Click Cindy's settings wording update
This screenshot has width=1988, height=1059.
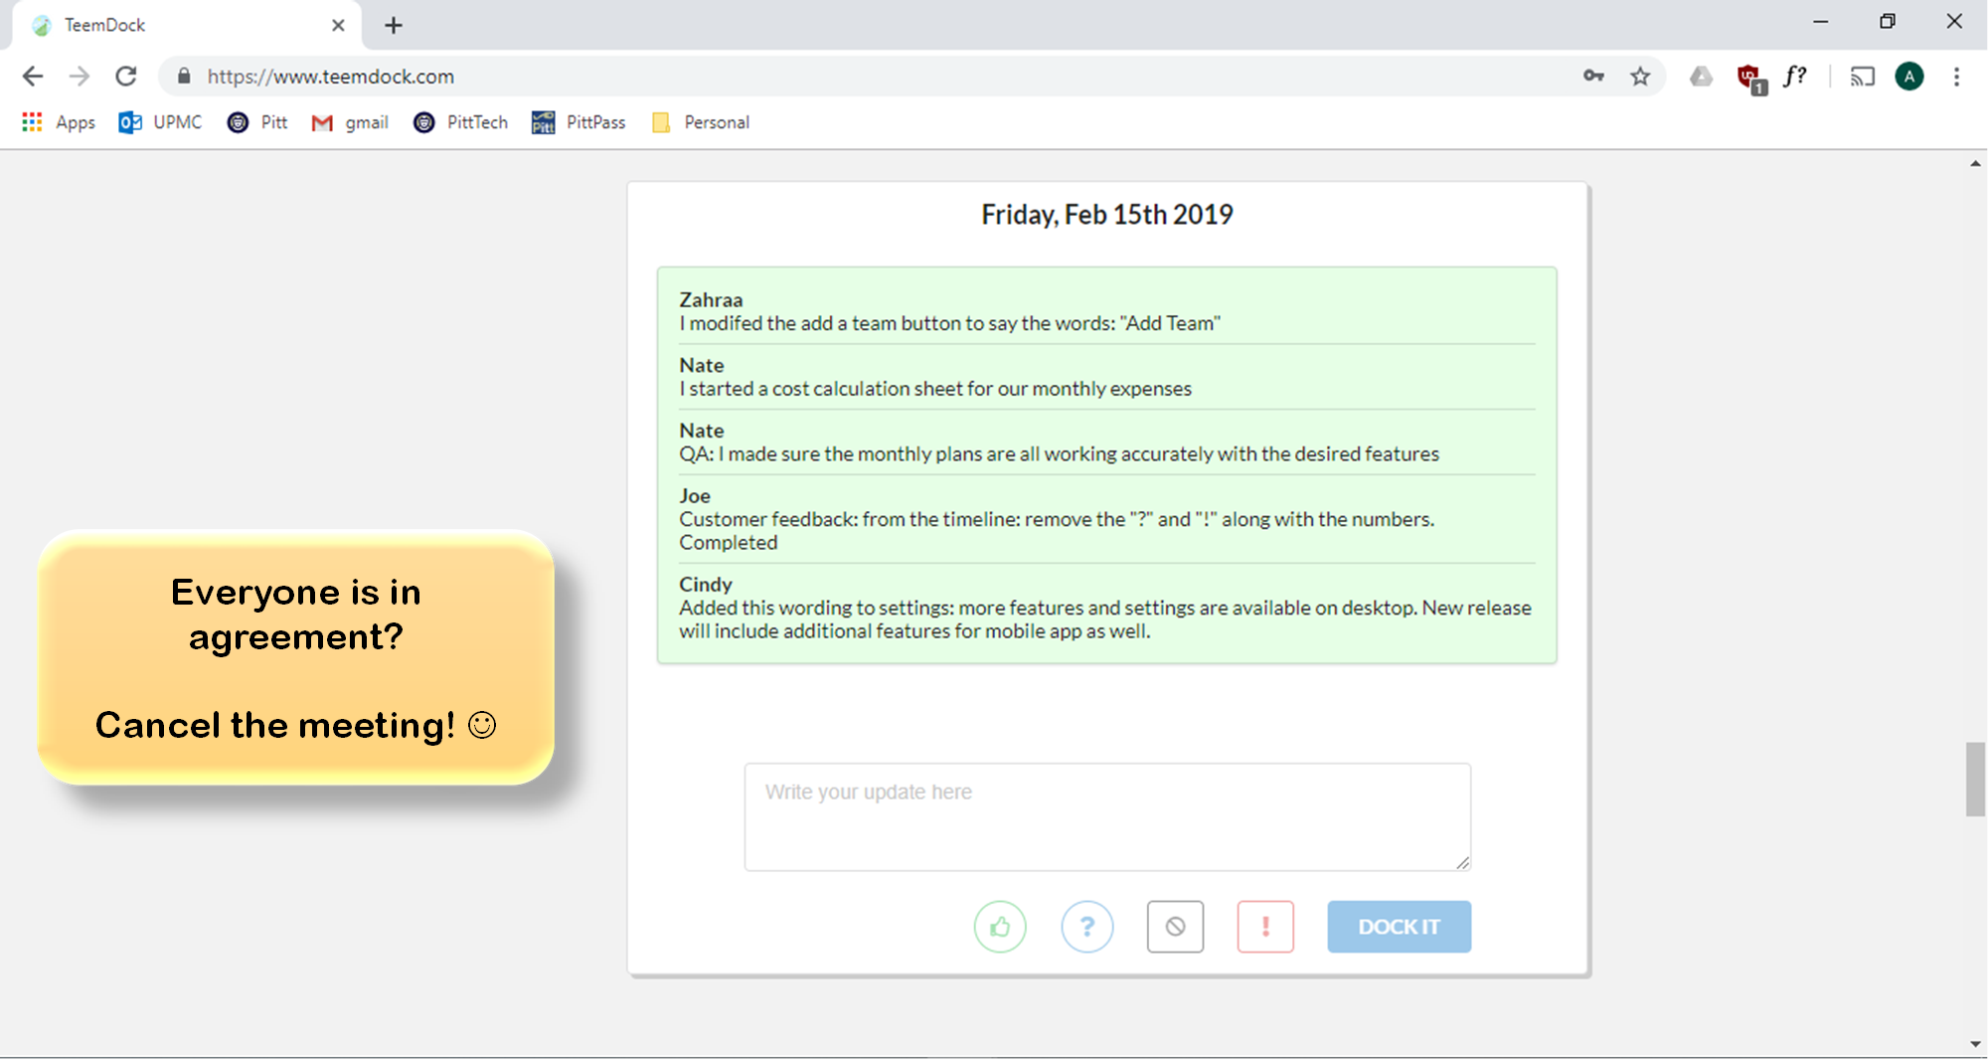pyautogui.click(x=1106, y=608)
